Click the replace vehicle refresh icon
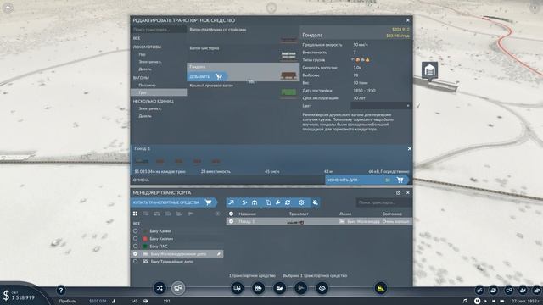The height and width of the screenshot is (305, 543). click(x=288, y=202)
